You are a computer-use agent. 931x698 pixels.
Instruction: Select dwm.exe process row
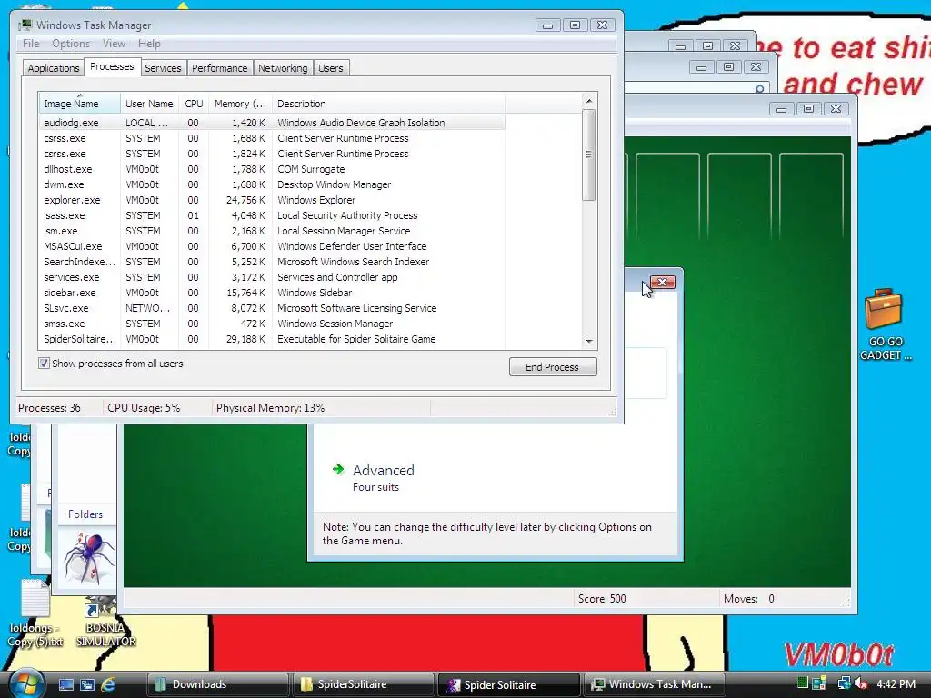(272, 184)
